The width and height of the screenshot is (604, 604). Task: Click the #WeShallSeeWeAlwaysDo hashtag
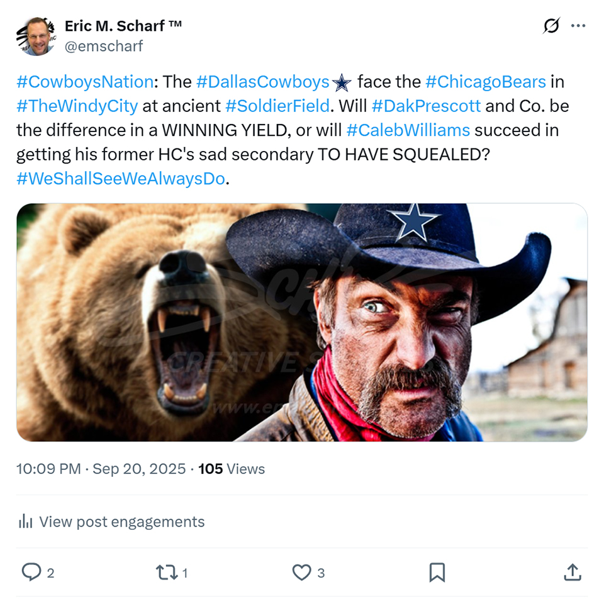tap(120, 179)
